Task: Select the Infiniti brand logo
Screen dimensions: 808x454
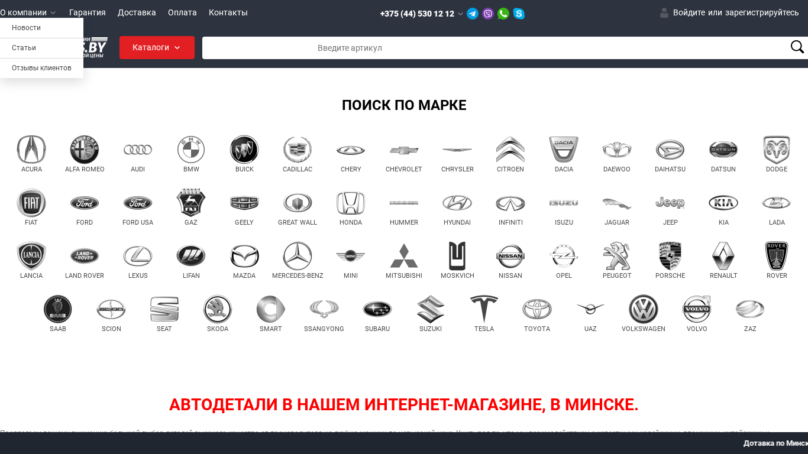Action: 510,203
